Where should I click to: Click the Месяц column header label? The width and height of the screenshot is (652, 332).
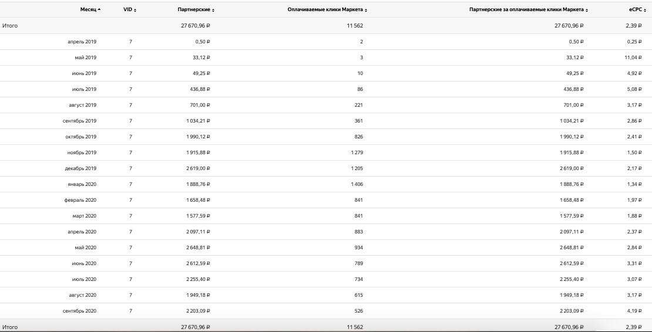88,10
